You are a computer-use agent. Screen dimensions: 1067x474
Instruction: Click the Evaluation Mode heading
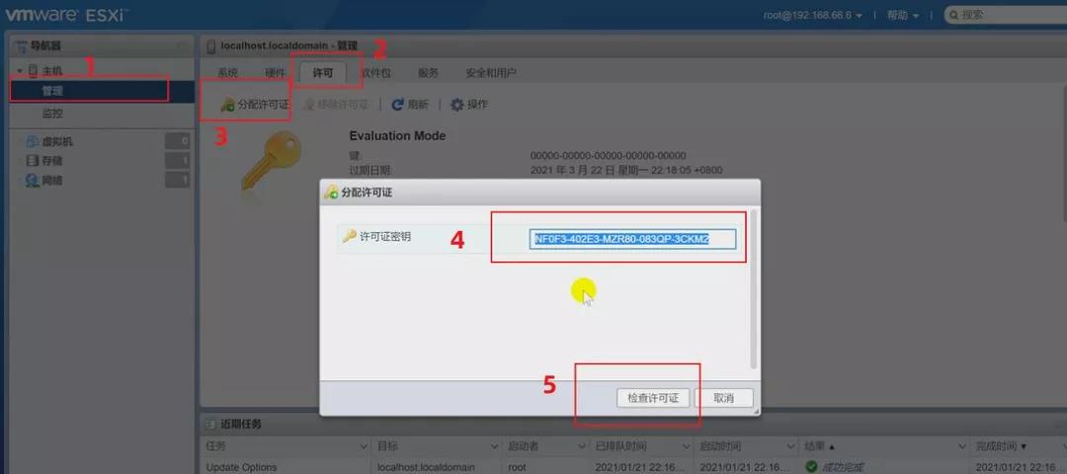coord(397,136)
